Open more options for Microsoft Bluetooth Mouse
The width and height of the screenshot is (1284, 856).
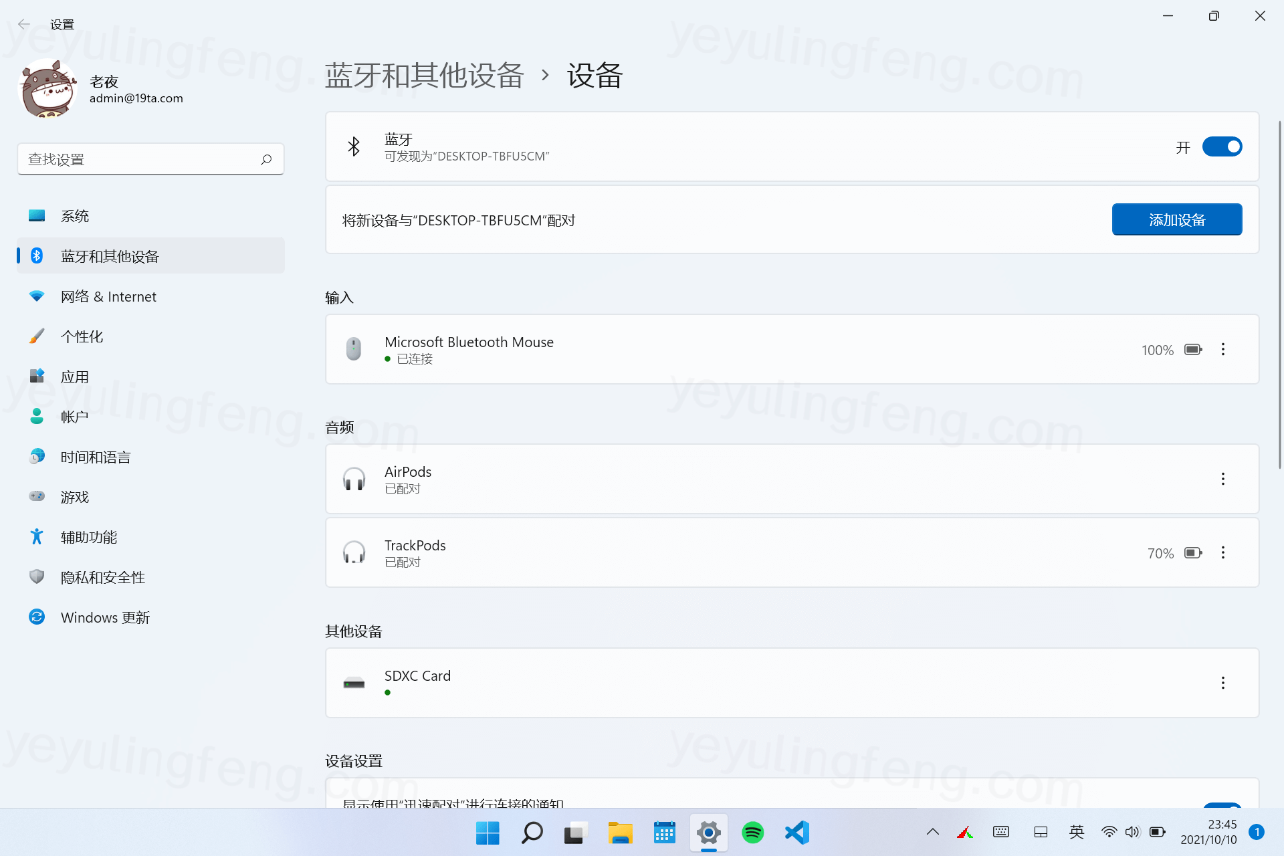pos(1223,349)
